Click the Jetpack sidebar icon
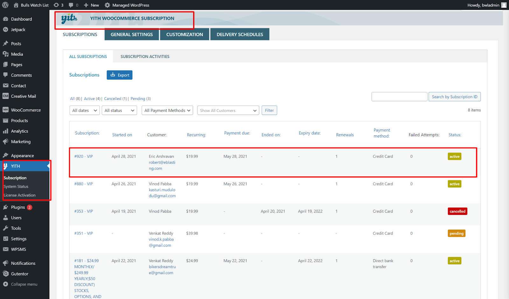 pos(5,30)
